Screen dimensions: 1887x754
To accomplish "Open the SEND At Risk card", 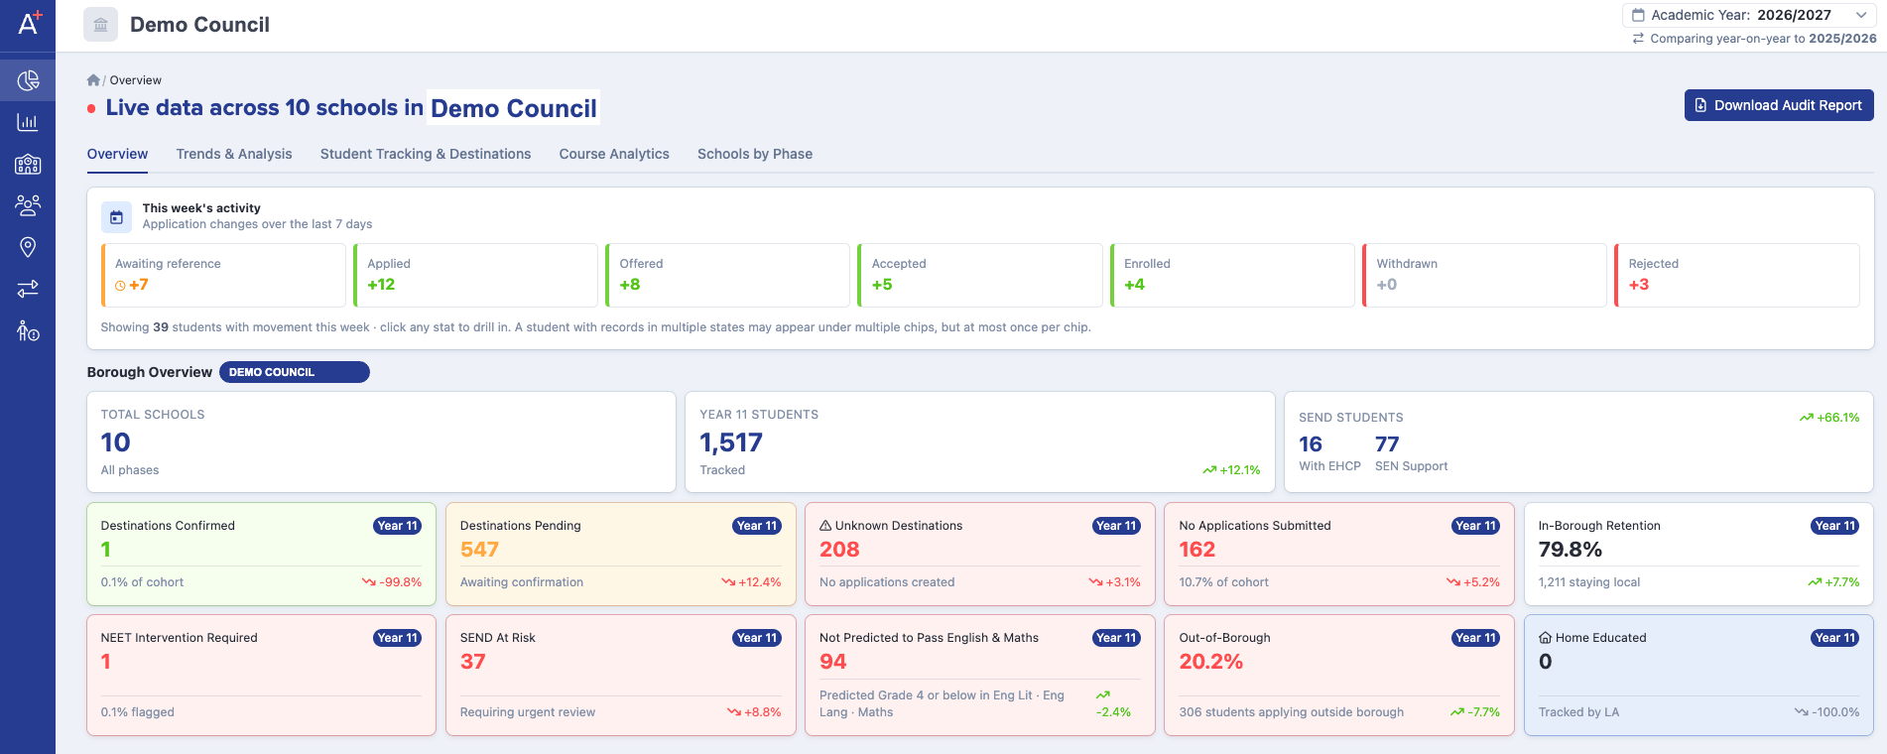I will 621,675.
